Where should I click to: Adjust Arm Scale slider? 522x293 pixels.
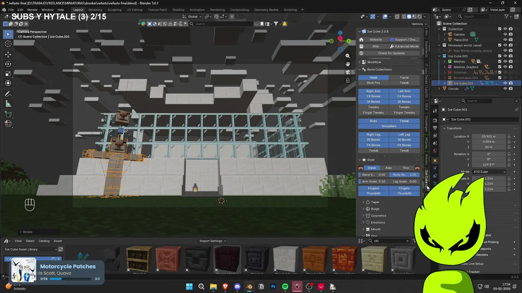pos(373,181)
